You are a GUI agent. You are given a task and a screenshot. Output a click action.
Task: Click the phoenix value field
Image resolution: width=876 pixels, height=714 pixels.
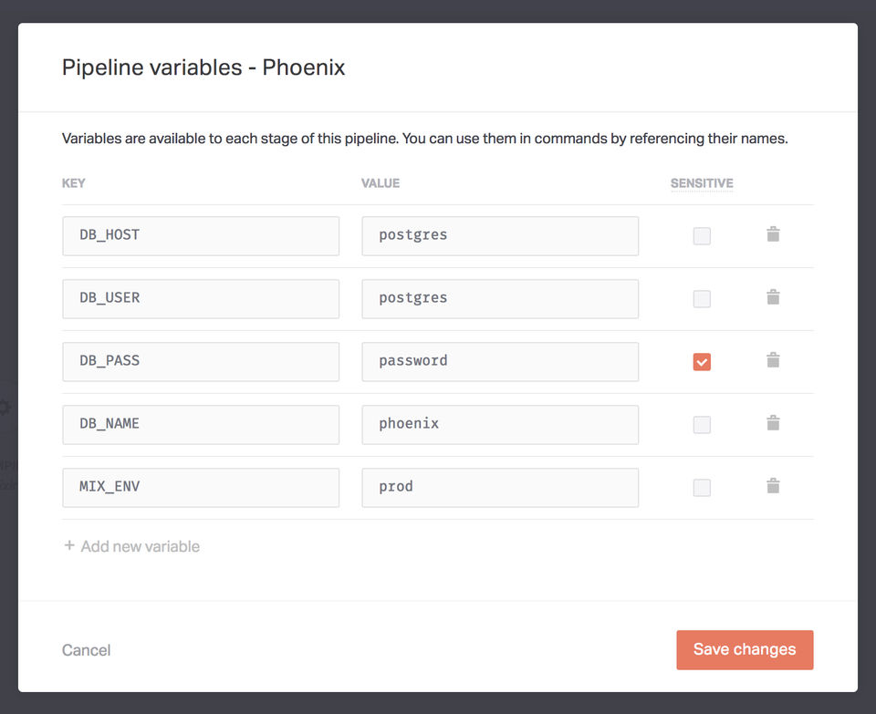(500, 424)
